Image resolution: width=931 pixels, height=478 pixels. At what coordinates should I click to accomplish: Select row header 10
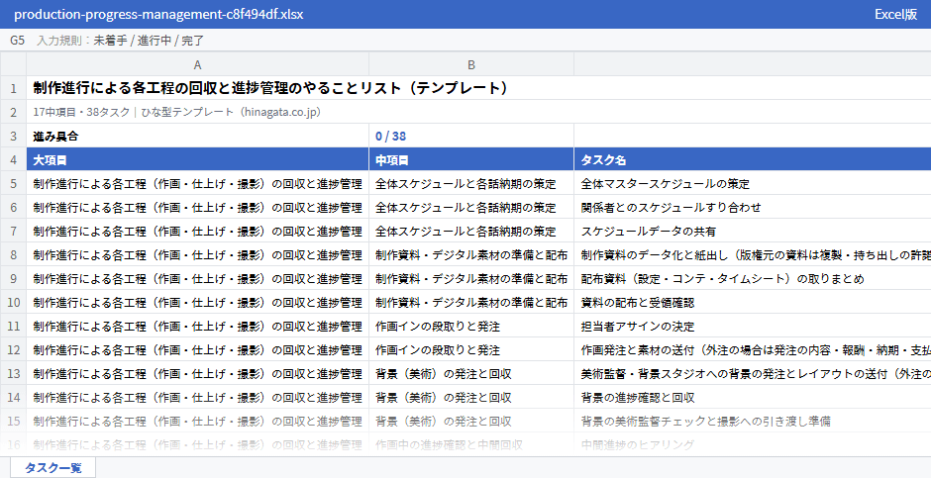(13, 303)
